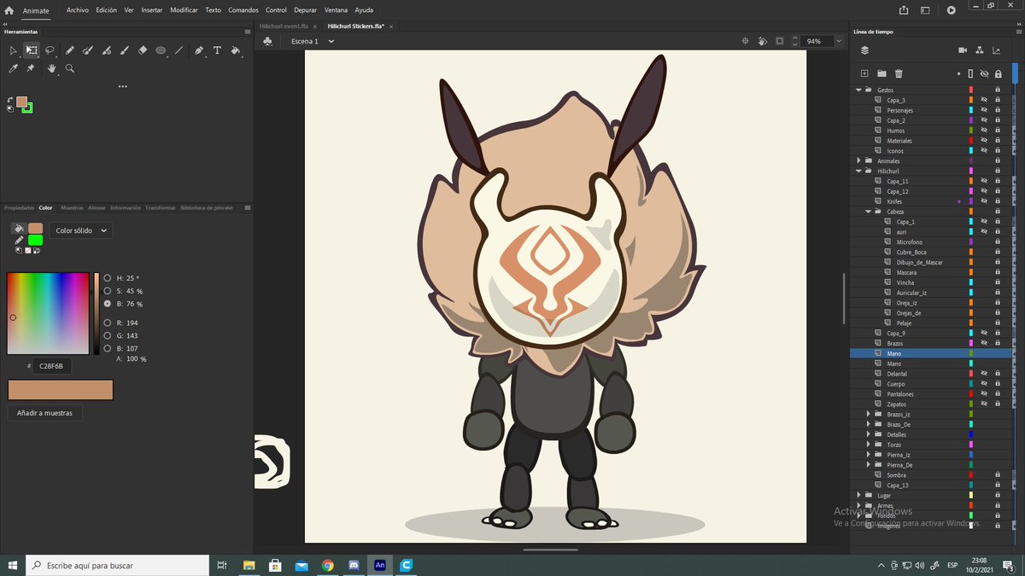Select the Pencil tool
The image size is (1025, 576).
[70, 50]
